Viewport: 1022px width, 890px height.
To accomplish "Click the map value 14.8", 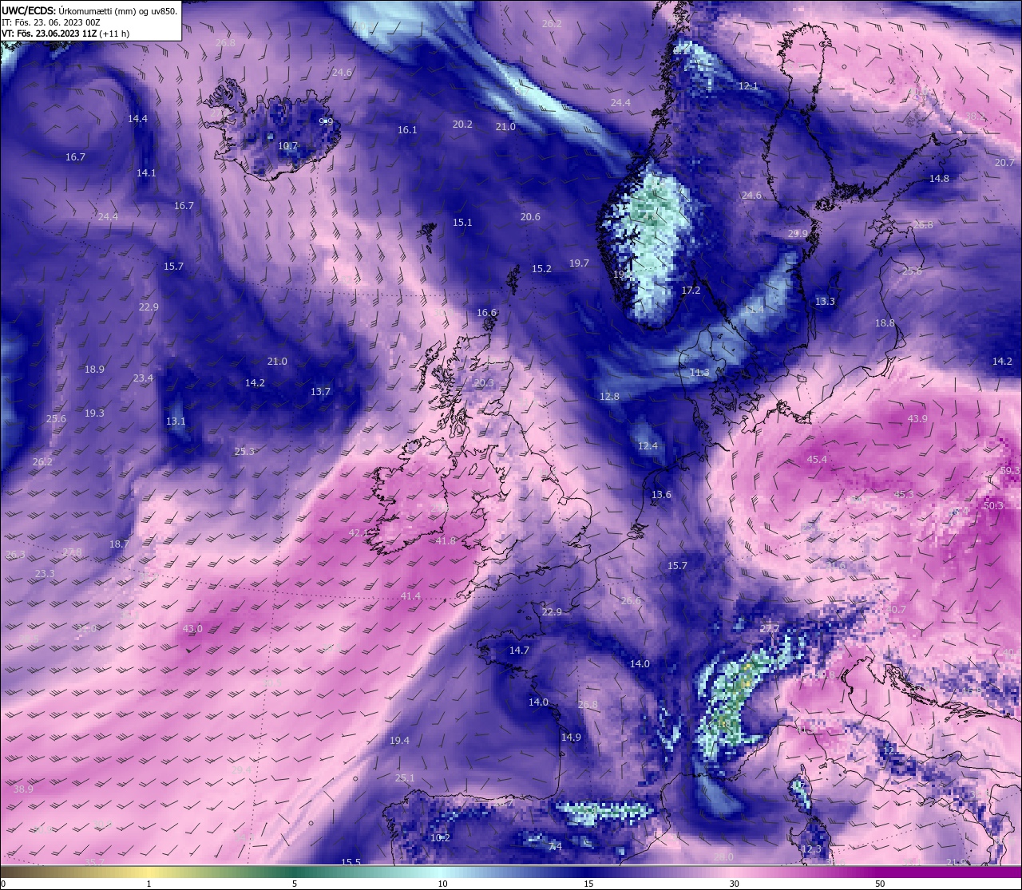I will pos(939,178).
